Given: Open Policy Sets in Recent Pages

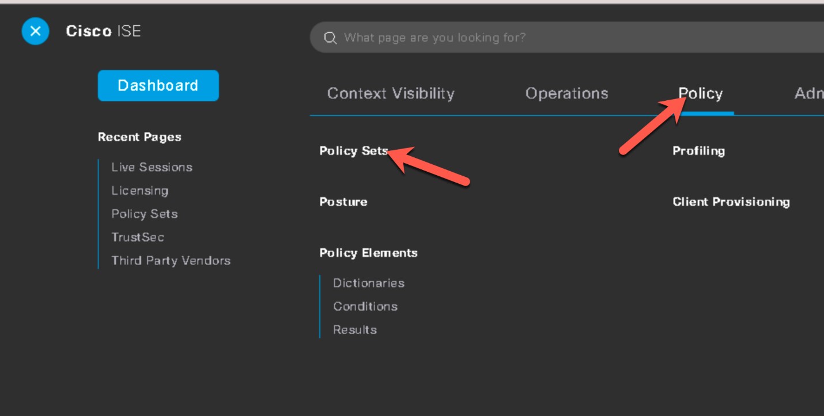Looking at the screenshot, I should (x=145, y=214).
